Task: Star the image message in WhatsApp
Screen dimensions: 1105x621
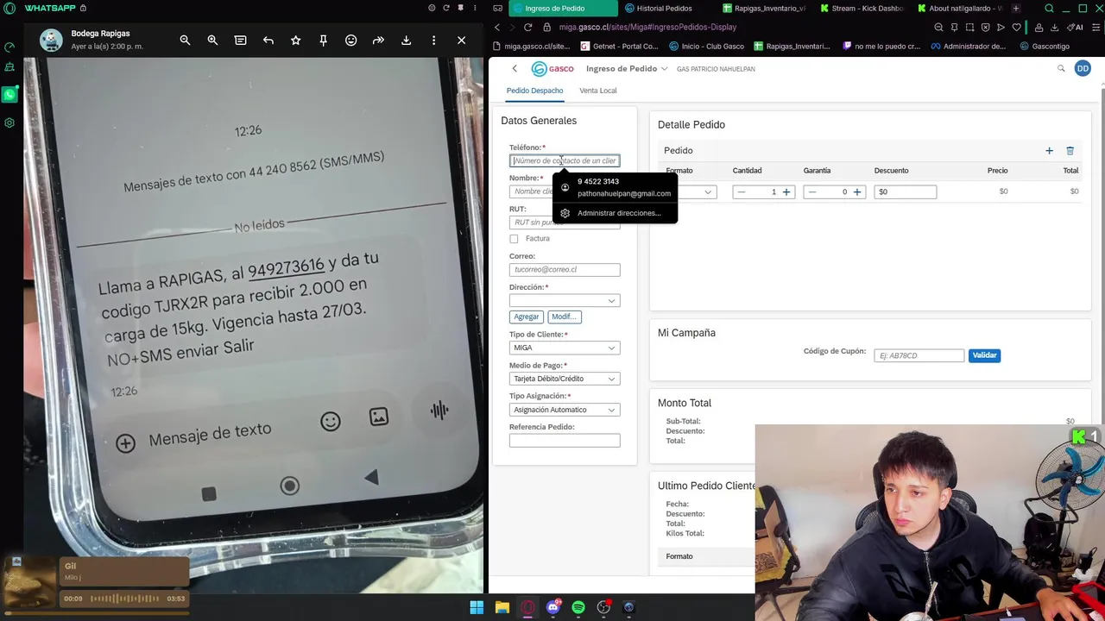Action: pyautogui.click(x=296, y=41)
